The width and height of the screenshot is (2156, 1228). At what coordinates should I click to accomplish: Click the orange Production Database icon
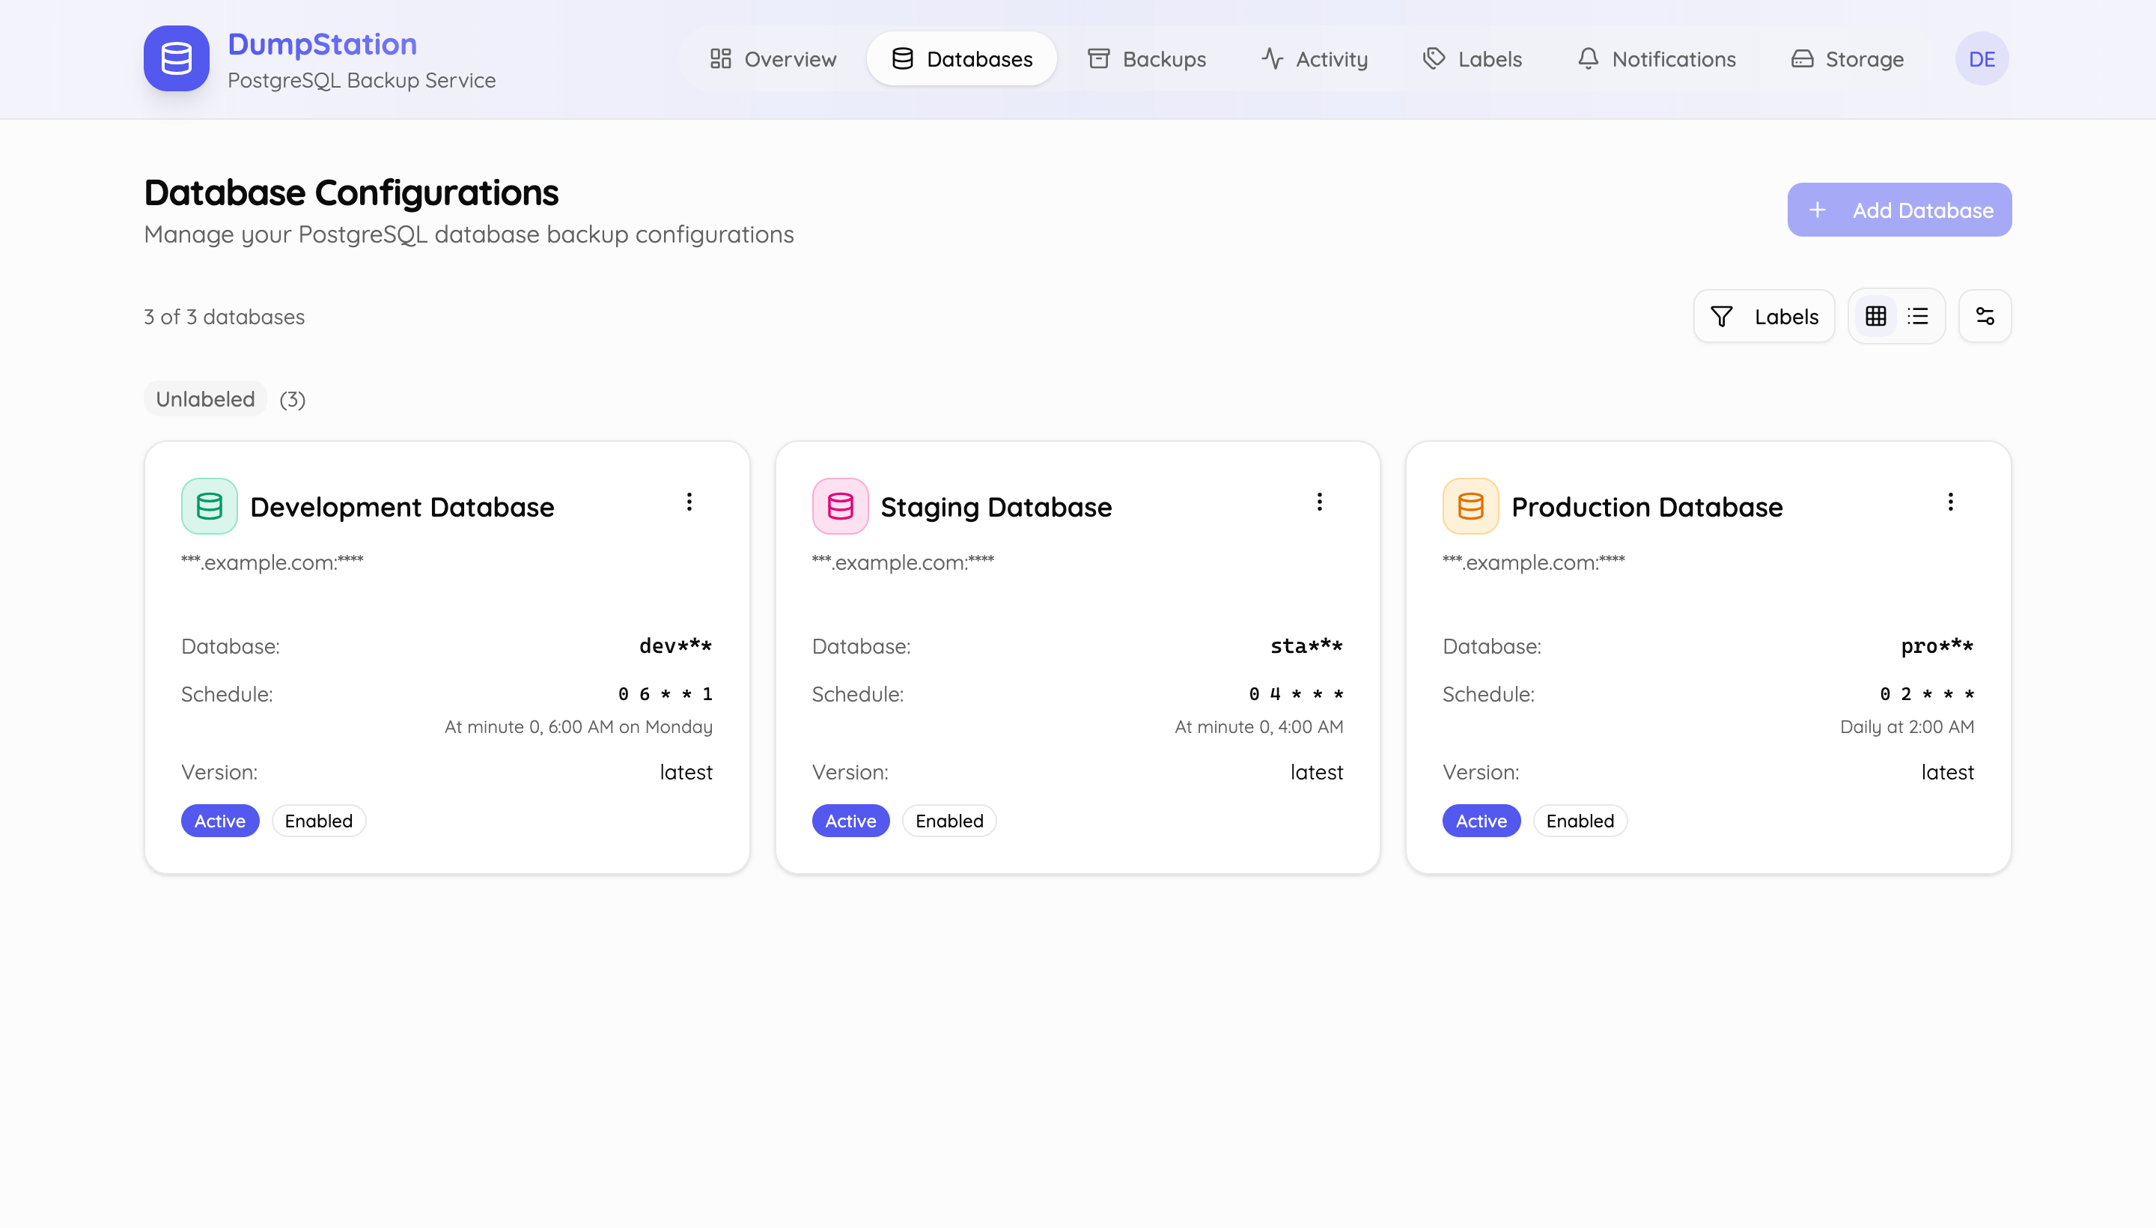(1470, 506)
